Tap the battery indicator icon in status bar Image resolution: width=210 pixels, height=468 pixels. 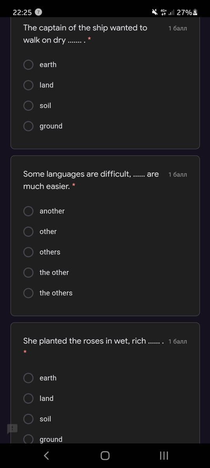click(x=195, y=12)
